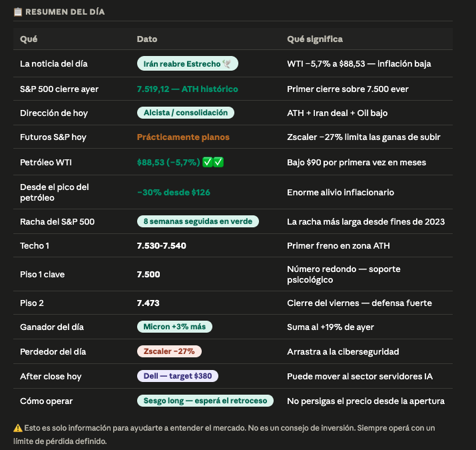The height and width of the screenshot is (450, 476).
Task: Click the 'Dell — target $380' badge
Action: click(x=178, y=376)
